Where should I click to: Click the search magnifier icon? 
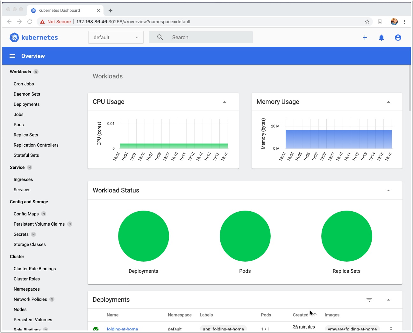tap(160, 37)
